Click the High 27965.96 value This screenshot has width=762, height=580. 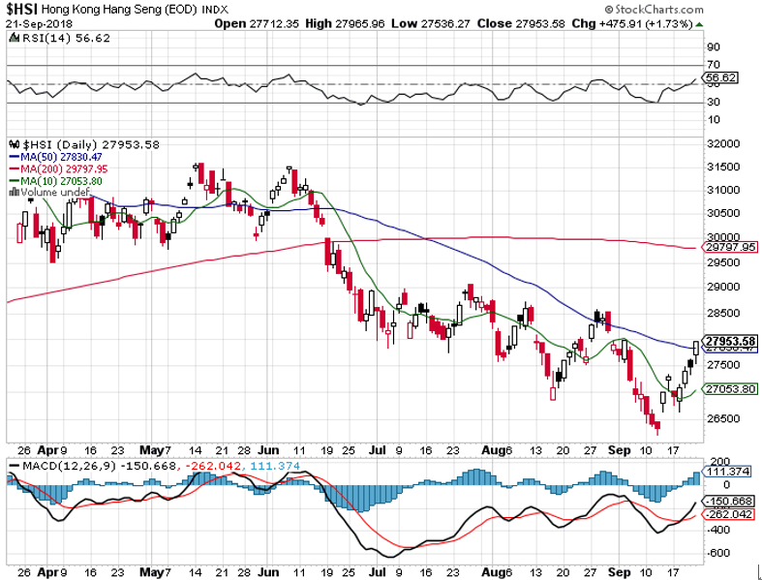pyautogui.click(x=345, y=23)
